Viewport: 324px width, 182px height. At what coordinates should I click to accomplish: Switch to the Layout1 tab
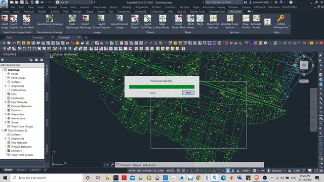tap(21, 170)
